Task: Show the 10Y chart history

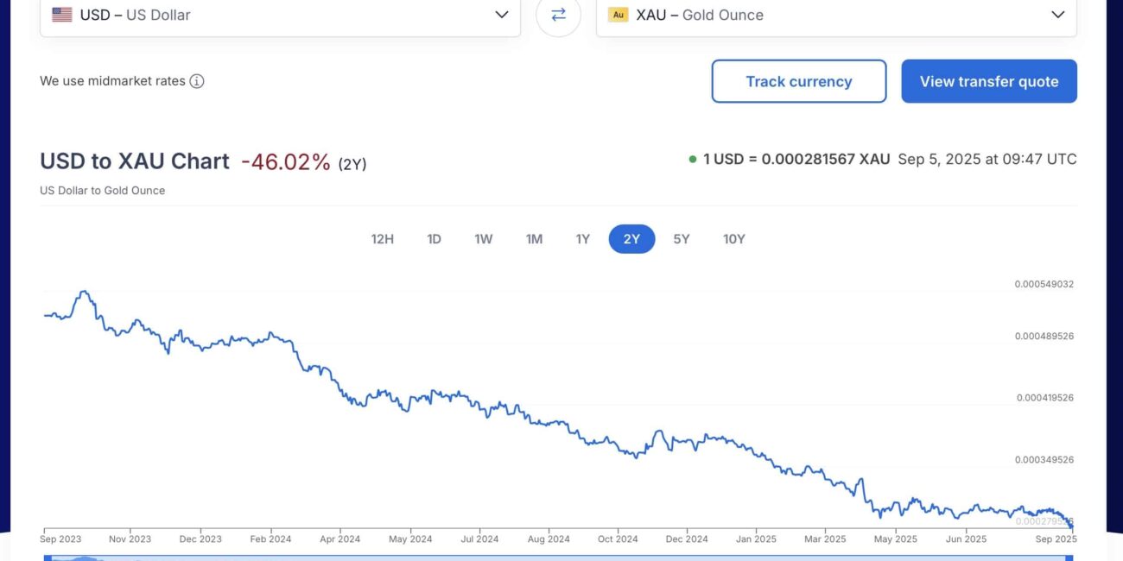Action: (733, 239)
